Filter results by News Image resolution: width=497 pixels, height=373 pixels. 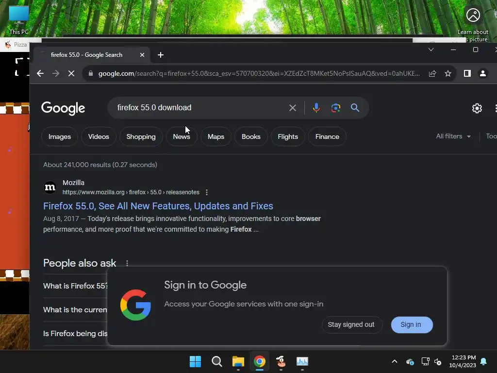[x=182, y=136]
